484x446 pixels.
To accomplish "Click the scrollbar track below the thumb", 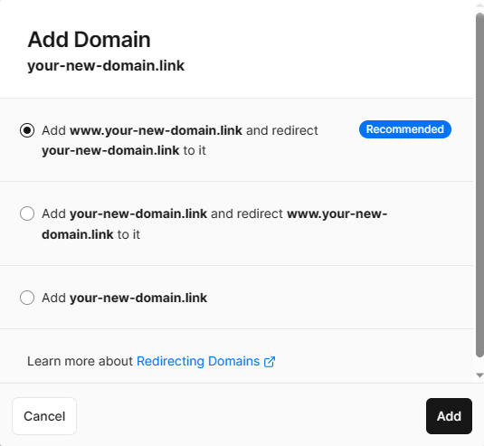I will 479,365.
